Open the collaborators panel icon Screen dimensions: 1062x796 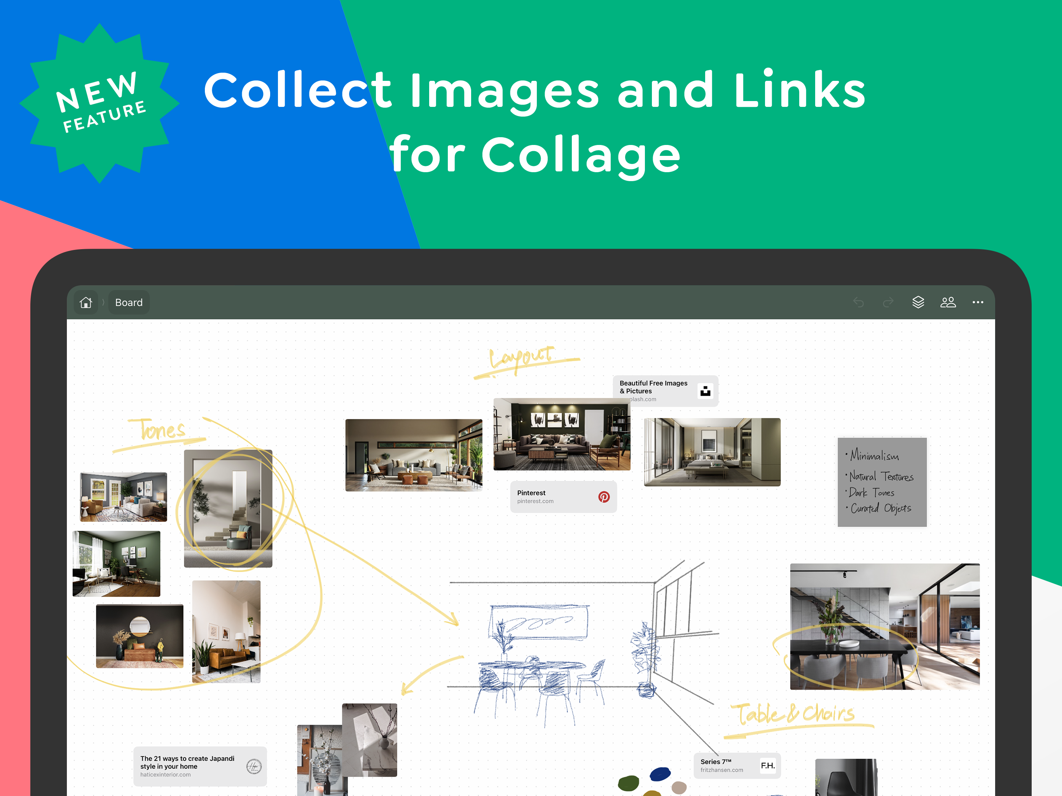coord(948,302)
